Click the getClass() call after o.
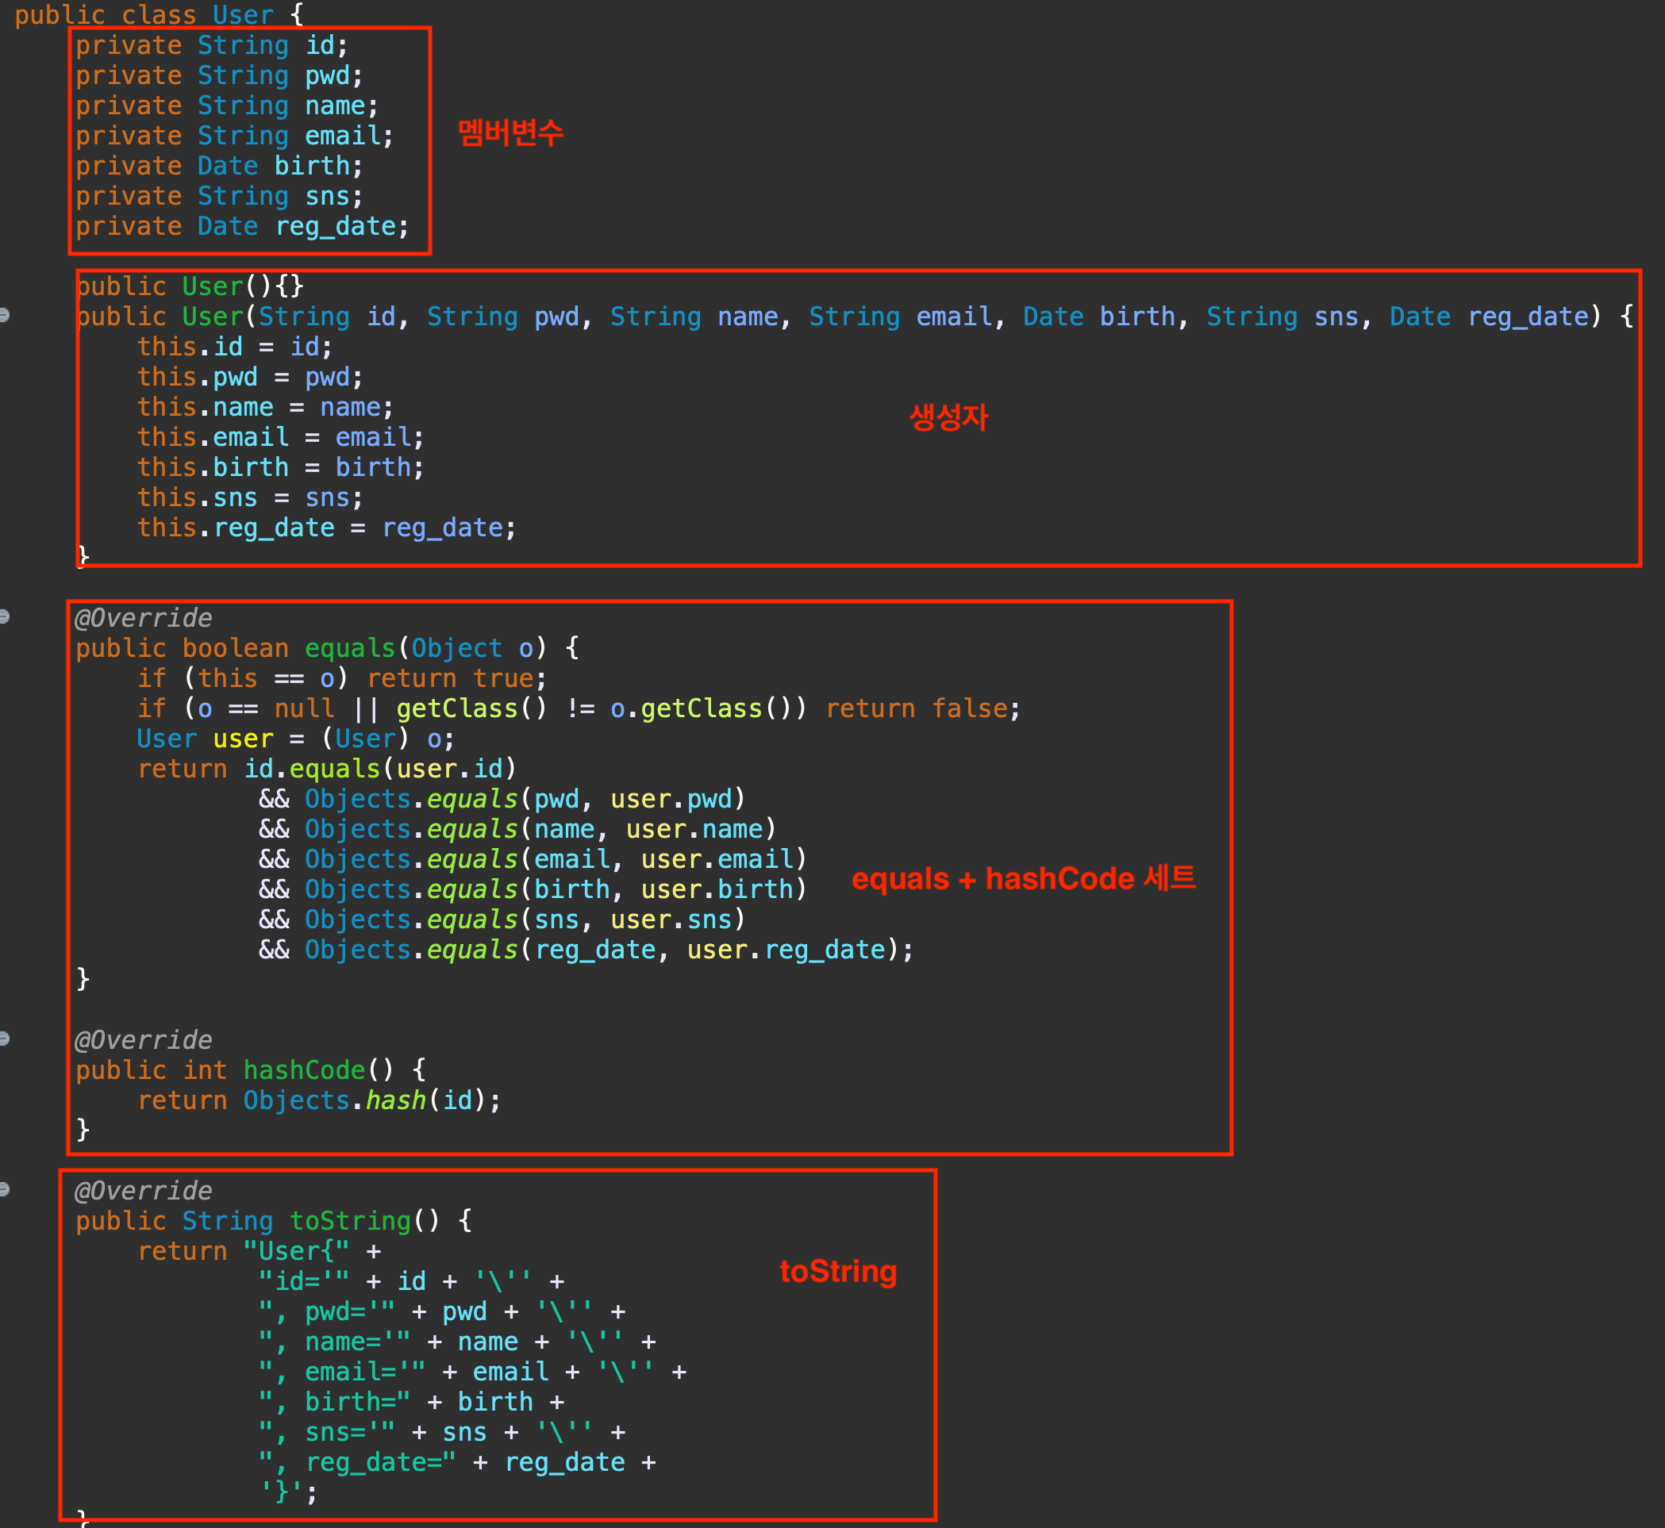The image size is (1665, 1528). [702, 708]
